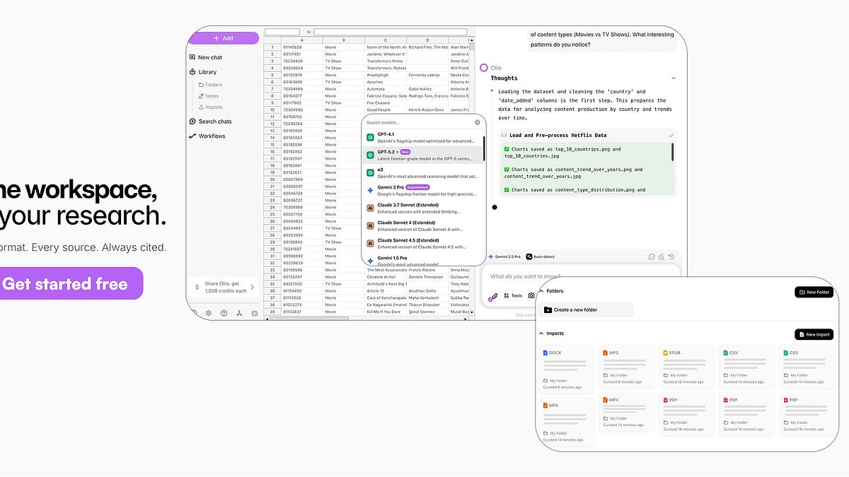
Task: Click the history clock icon above the chat input
Action: click(x=671, y=257)
